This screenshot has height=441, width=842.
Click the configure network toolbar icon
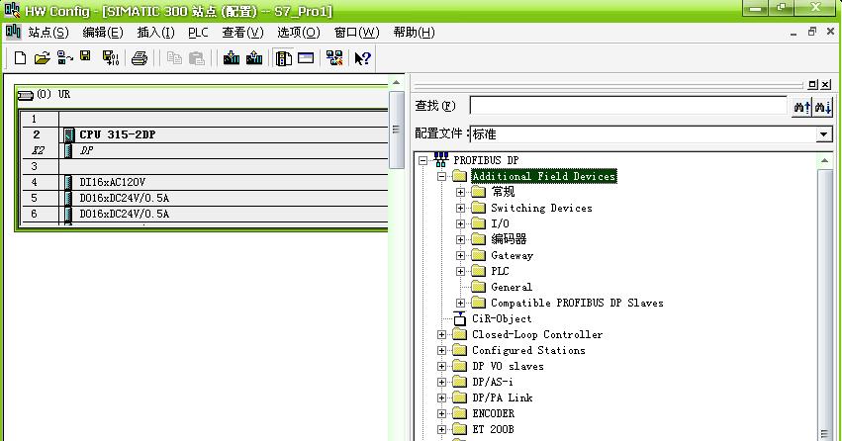pyautogui.click(x=334, y=58)
